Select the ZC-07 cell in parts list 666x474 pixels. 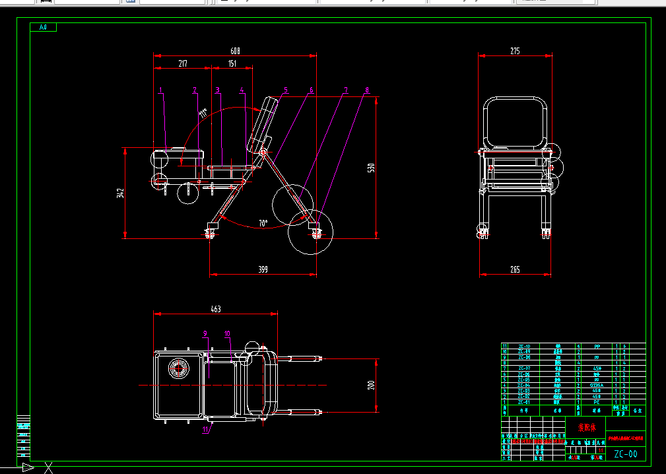[x=524, y=368]
